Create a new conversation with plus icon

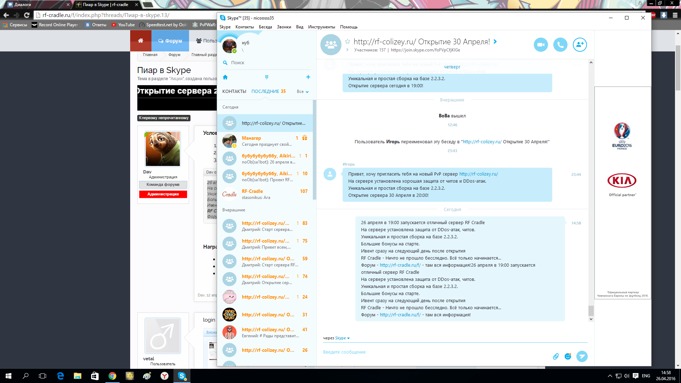[308, 77]
